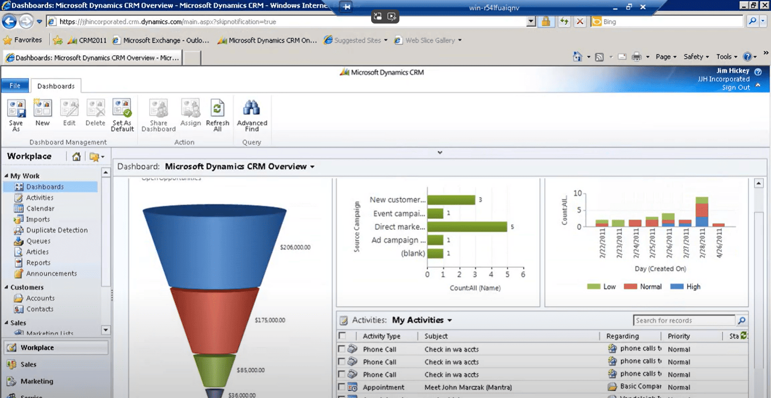Open Queues in My Work
771x398 pixels.
[x=38, y=241]
